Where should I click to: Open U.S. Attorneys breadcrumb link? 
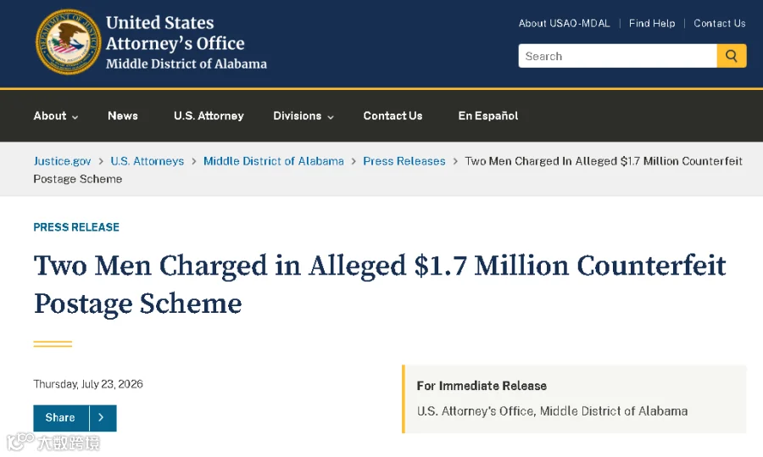(x=148, y=161)
